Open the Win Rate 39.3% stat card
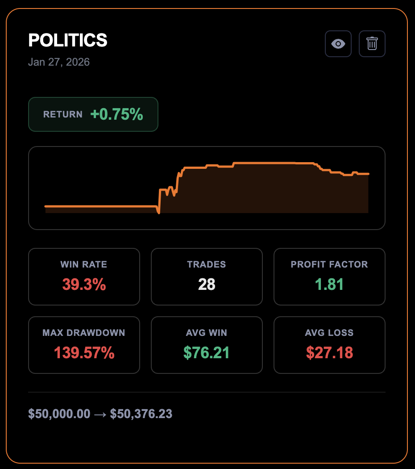The image size is (415, 469). [x=84, y=276]
